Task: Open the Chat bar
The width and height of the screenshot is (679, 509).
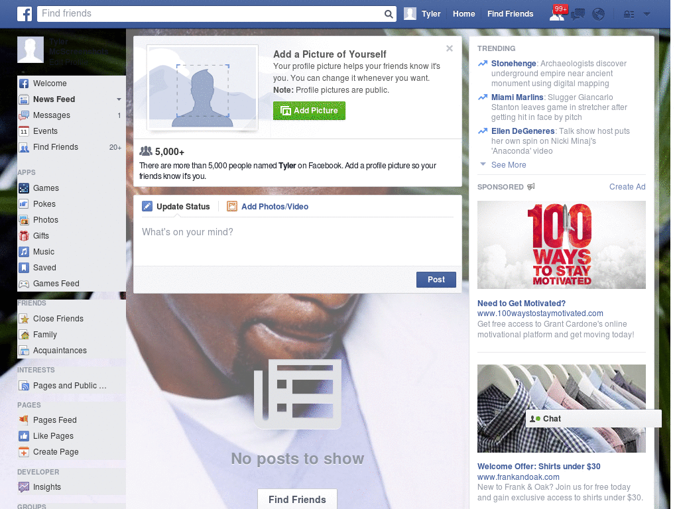Action: (593, 419)
